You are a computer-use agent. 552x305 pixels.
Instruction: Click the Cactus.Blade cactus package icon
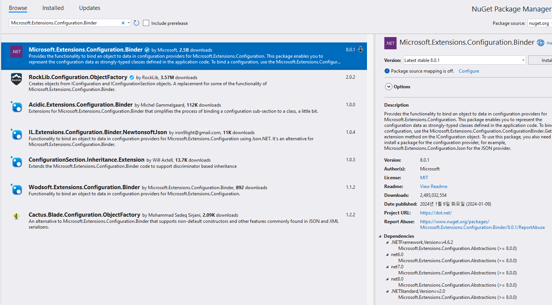point(16,216)
